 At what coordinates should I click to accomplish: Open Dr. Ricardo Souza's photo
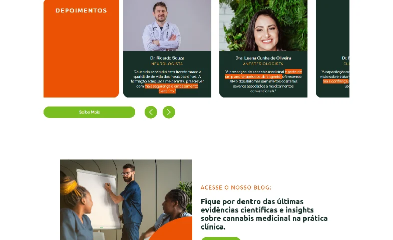pos(167,25)
